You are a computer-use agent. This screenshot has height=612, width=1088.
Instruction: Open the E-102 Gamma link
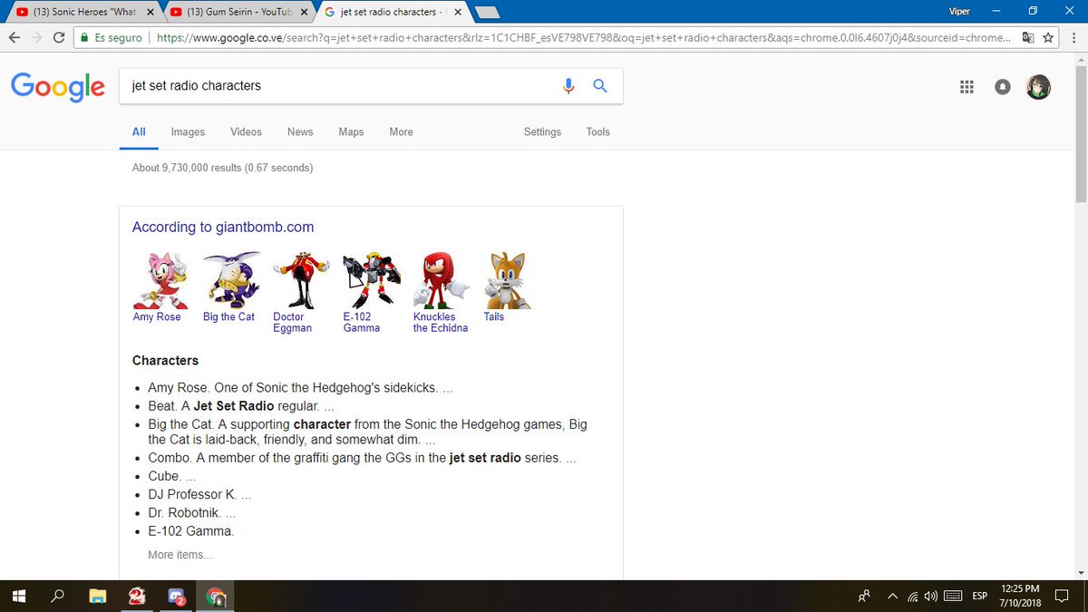361,323
